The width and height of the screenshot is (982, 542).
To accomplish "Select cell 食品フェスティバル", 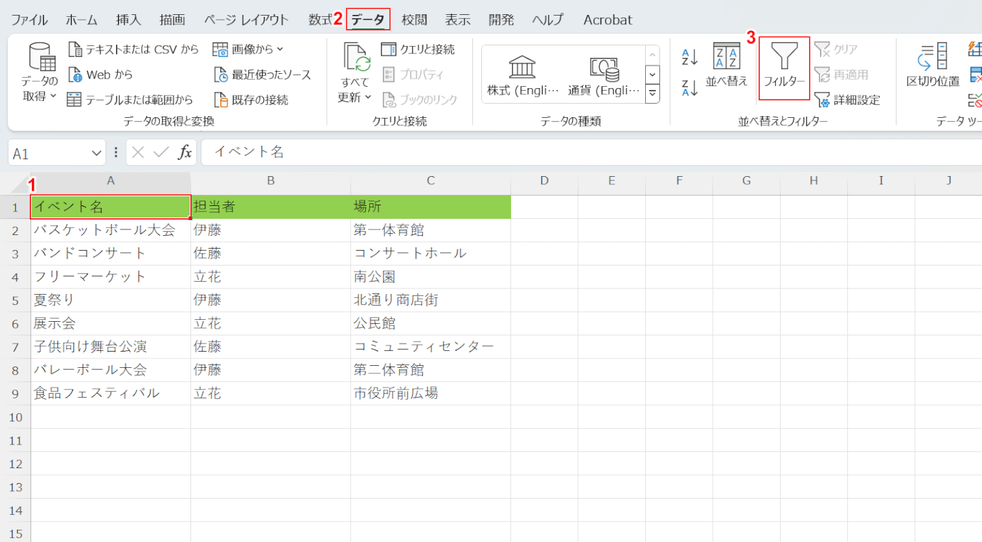I will click(110, 393).
